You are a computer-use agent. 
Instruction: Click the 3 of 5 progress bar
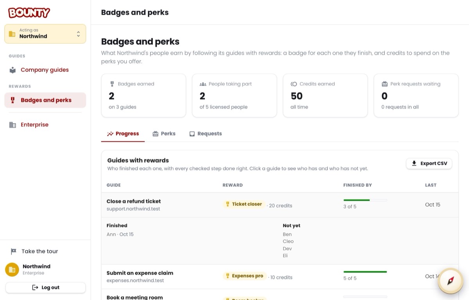(365, 200)
